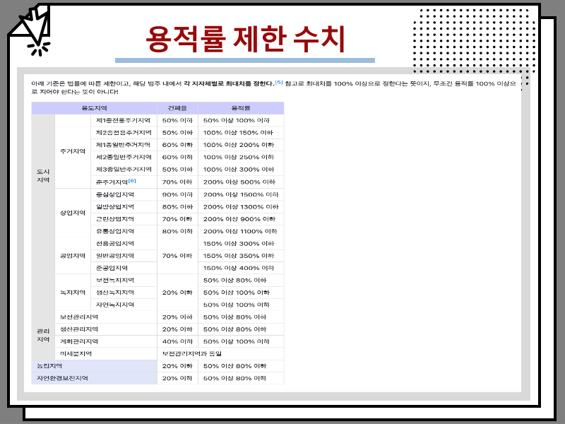Screen dimensions: 565x424
Task: Select the '자연환경보전지역' row label
Action: (x=62, y=378)
